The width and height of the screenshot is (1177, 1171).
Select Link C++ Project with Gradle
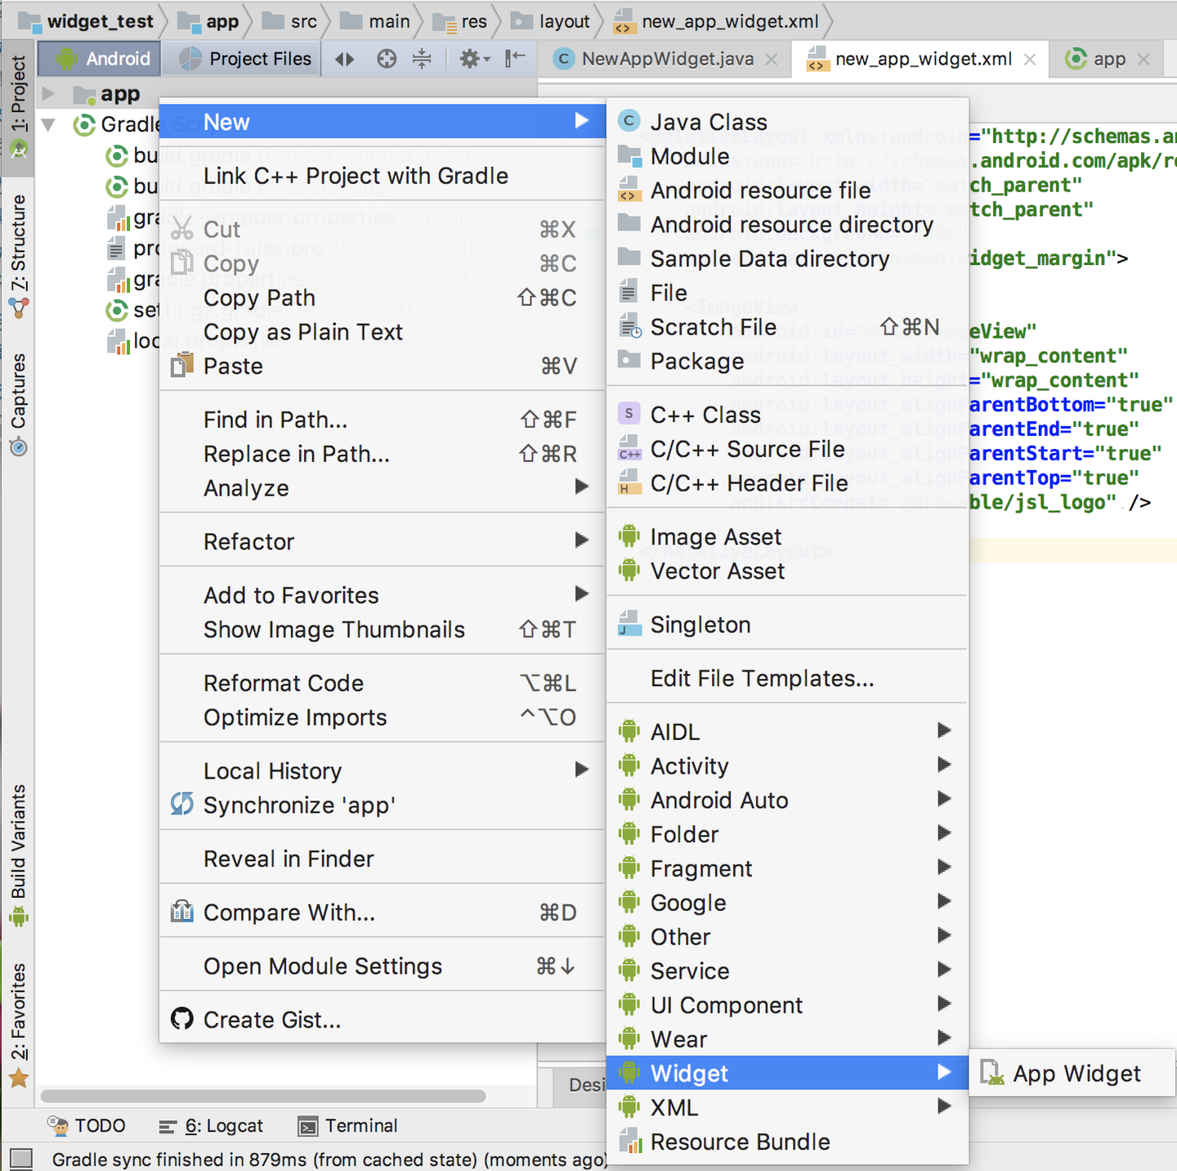(x=382, y=176)
